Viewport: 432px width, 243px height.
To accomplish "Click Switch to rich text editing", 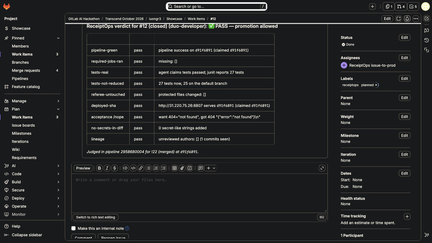I will 95,217.
